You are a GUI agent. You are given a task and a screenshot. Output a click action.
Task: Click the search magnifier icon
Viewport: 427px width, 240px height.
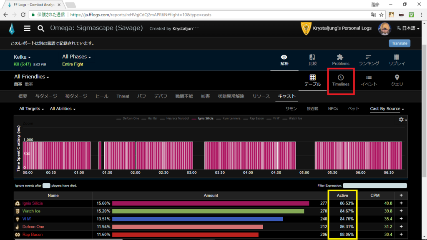tap(41, 28)
